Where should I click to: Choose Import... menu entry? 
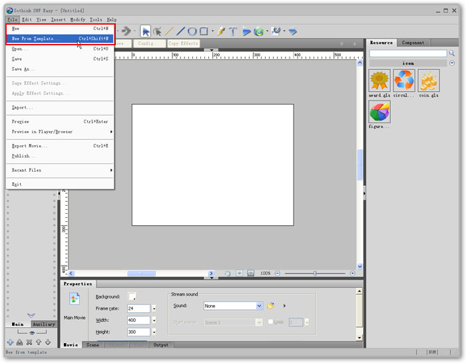pyautogui.click(x=60, y=107)
